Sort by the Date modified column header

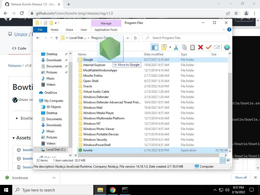click(154, 54)
